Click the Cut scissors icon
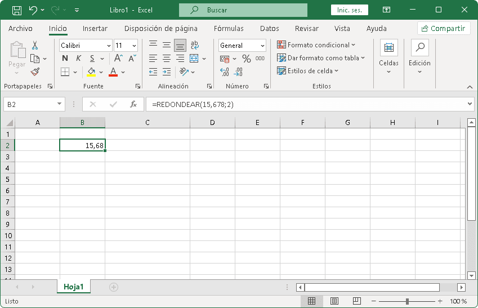Viewport: 478px width, 308px height. click(35, 46)
